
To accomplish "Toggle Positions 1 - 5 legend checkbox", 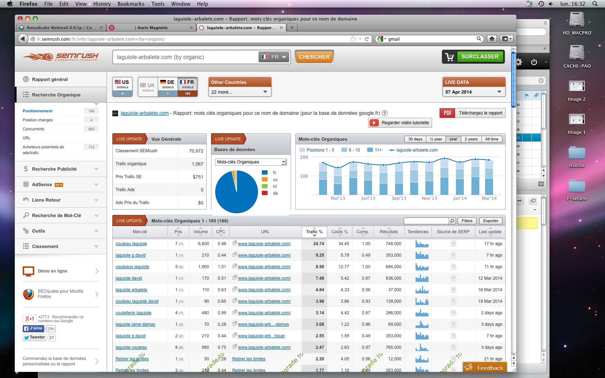I will (x=302, y=150).
